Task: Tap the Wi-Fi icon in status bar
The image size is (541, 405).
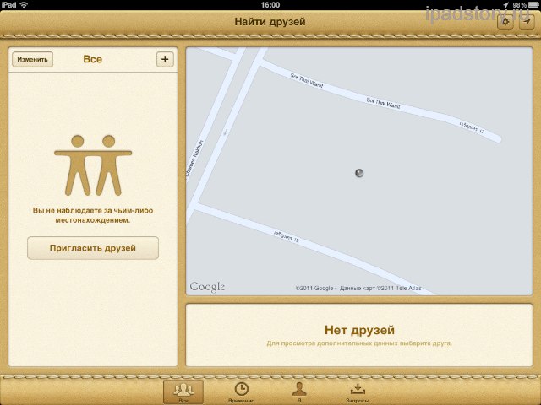Action: pyautogui.click(x=24, y=5)
